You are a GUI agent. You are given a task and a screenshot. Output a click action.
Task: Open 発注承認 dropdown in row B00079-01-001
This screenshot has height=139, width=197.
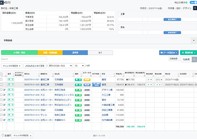pyautogui.click(x=149, y=80)
